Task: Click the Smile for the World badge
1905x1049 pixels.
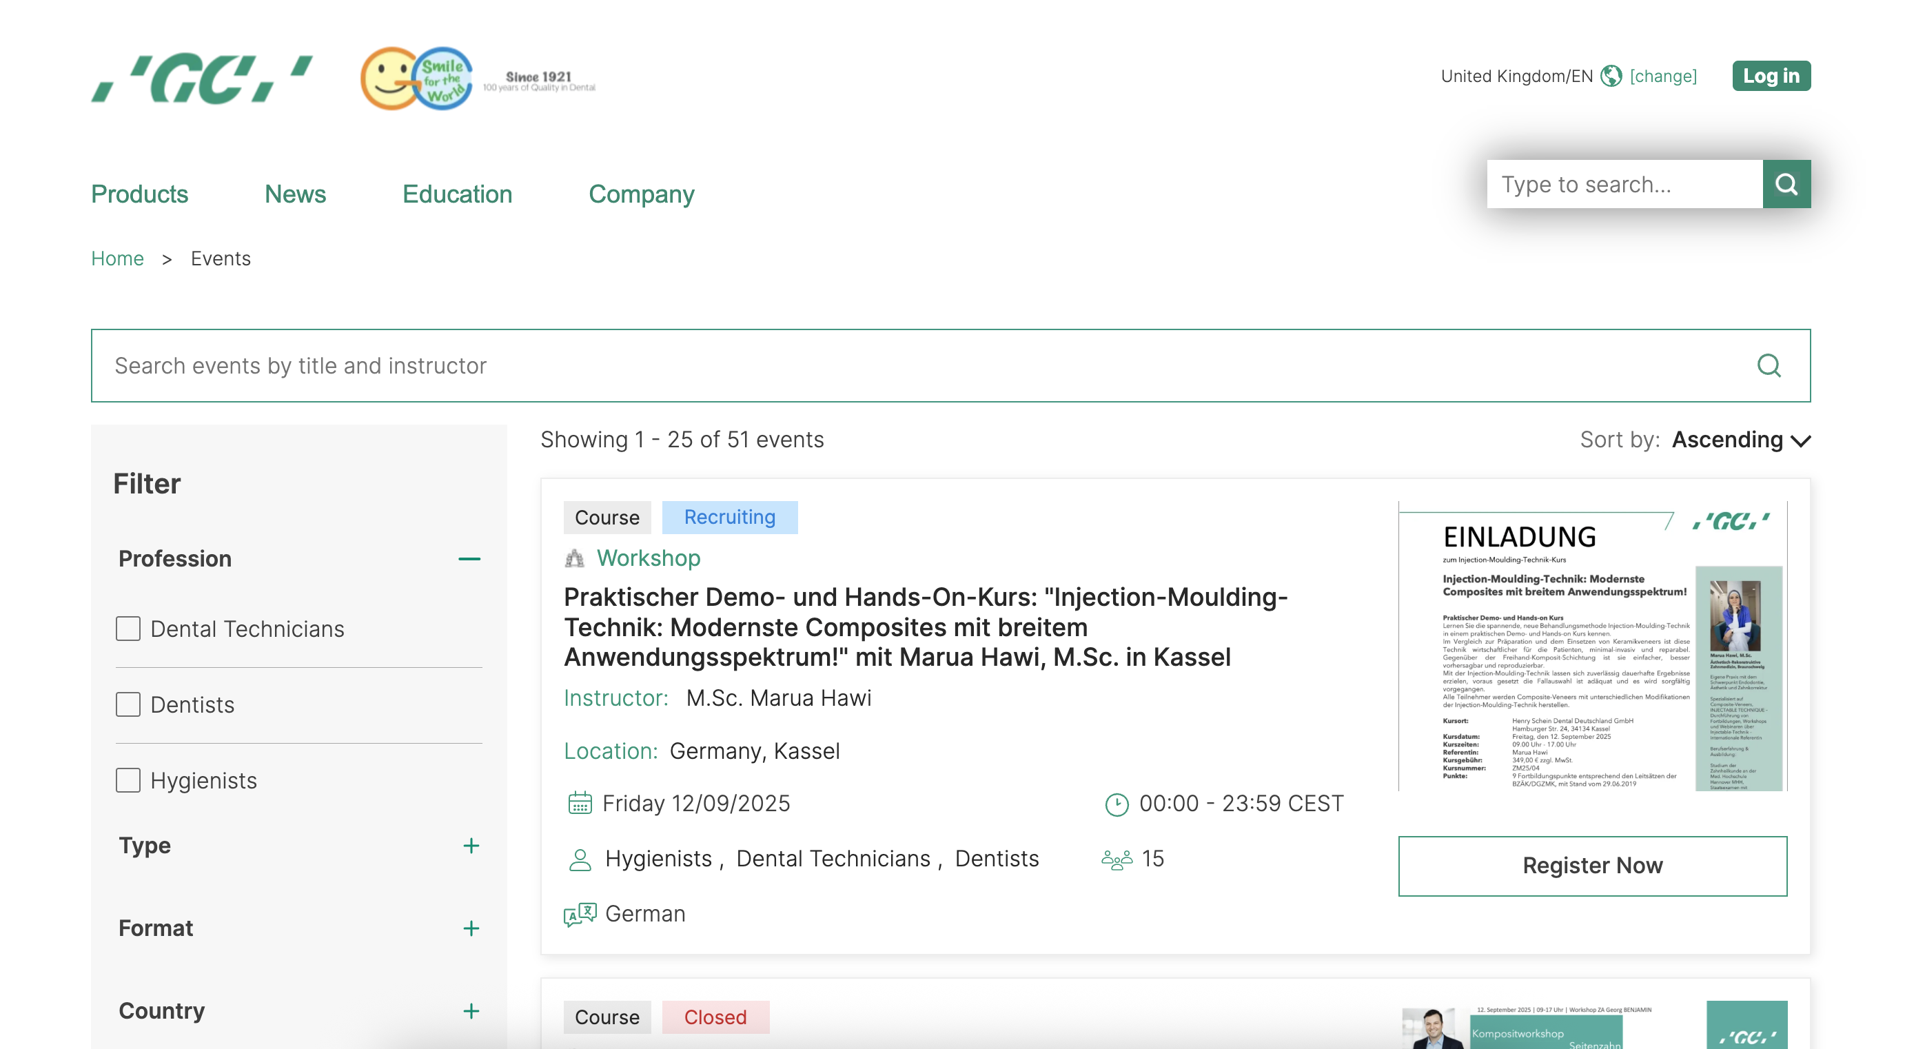Action: 416,78
